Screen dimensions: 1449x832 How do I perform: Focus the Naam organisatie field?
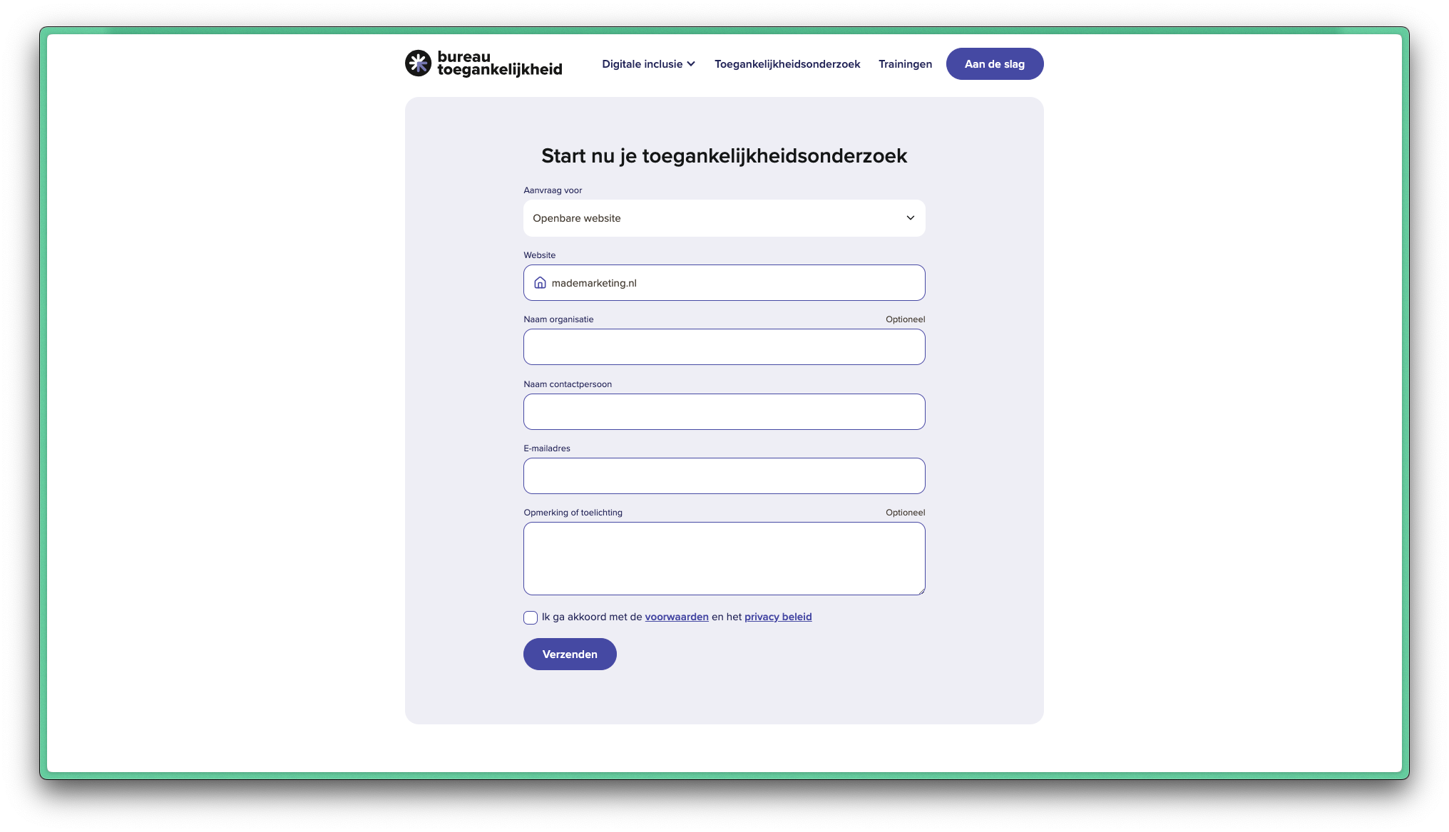click(x=724, y=347)
